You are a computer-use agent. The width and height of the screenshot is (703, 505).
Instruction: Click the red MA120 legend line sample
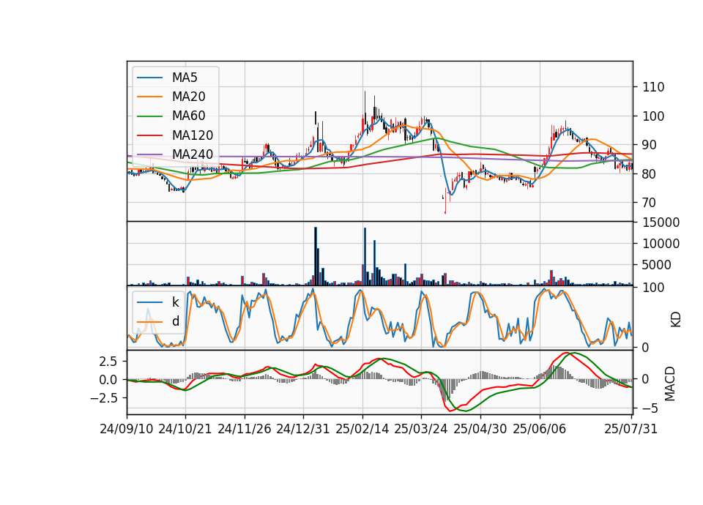tap(149, 135)
